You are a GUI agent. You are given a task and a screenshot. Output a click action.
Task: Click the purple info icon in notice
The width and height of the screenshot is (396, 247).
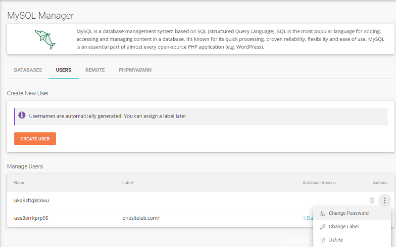click(22, 116)
